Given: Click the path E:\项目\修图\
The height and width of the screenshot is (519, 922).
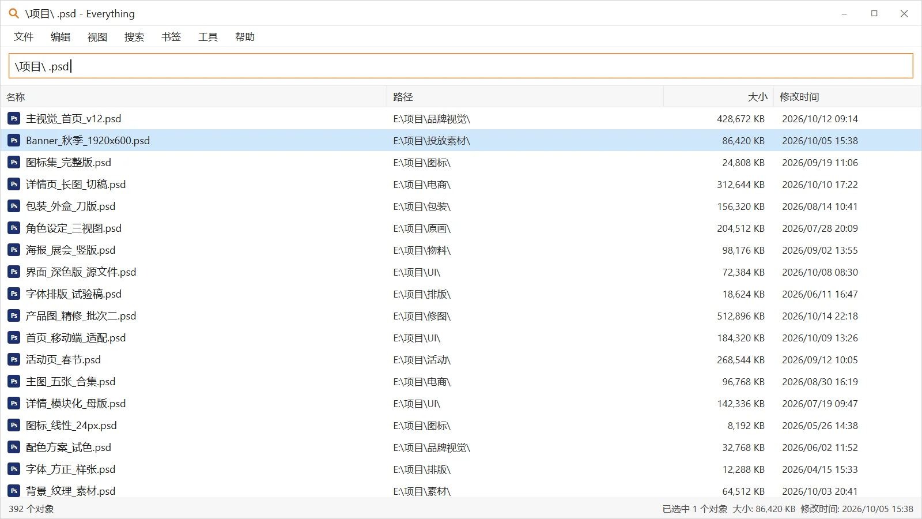Looking at the screenshot, I should (x=422, y=316).
